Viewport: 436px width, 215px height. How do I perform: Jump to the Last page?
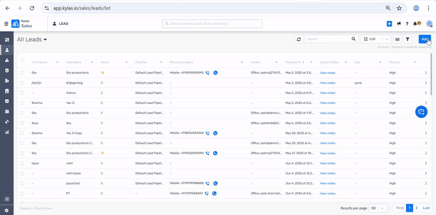426,208
